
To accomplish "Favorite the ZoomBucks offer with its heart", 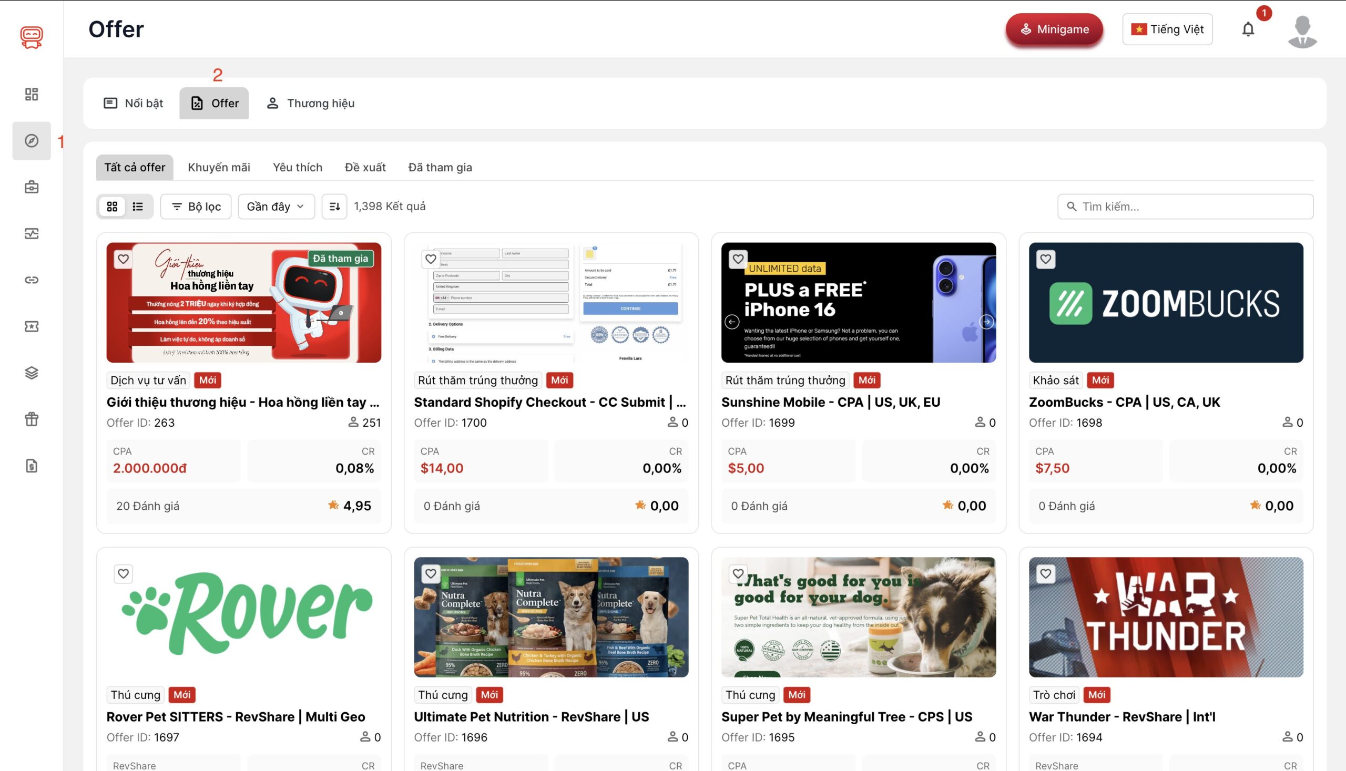I will click(1045, 259).
